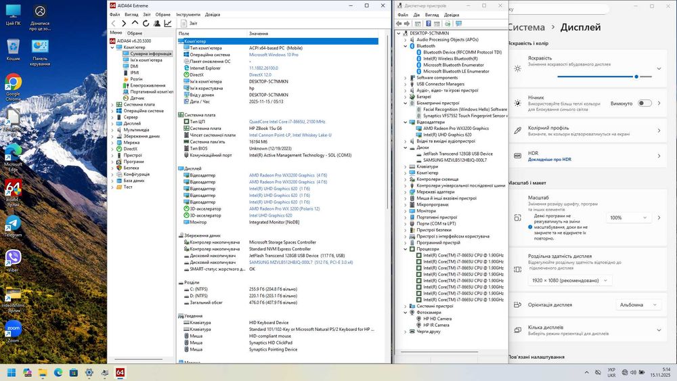The image size is (677, 381).
Task: Click AIDA64 forward navigation arrow
Action: pyautogui.click(x=124, y=23)
